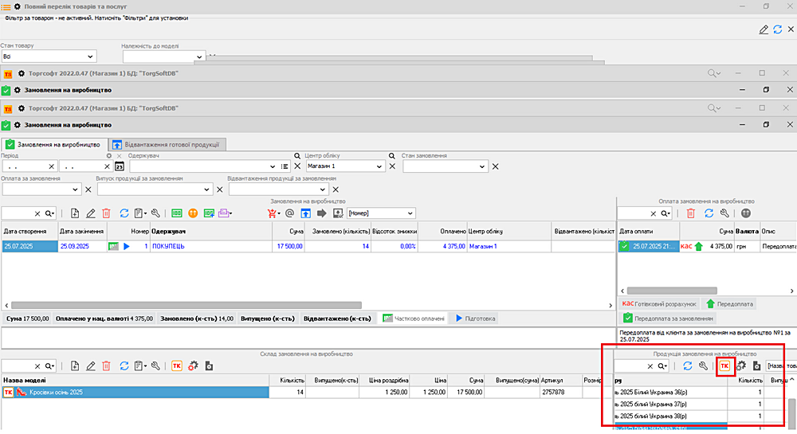Toggle the 'Підготовка' status filter
This screenshot has height=434, width=797.
pyautogui.click(x=475, y=319)
